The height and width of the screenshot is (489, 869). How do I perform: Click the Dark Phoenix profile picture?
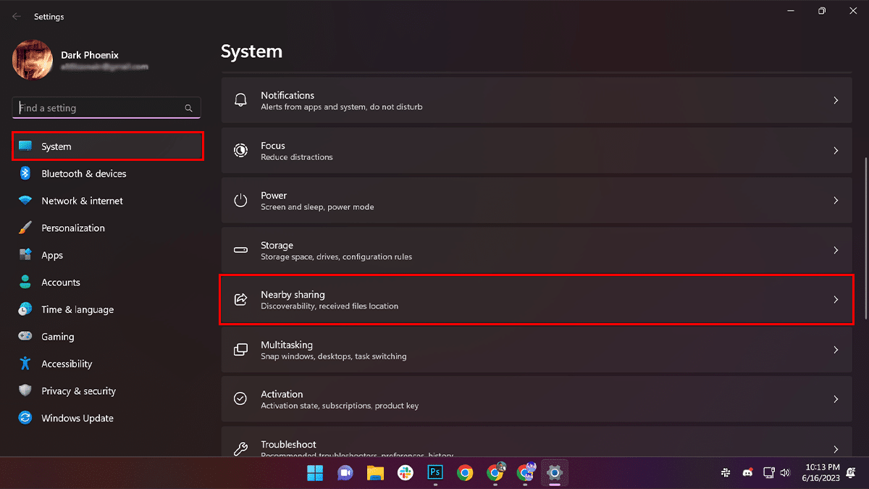[33, 60]
